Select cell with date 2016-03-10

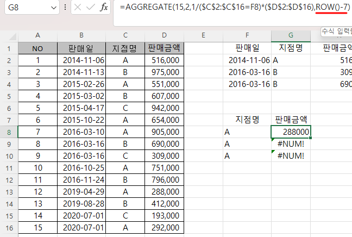81,132
